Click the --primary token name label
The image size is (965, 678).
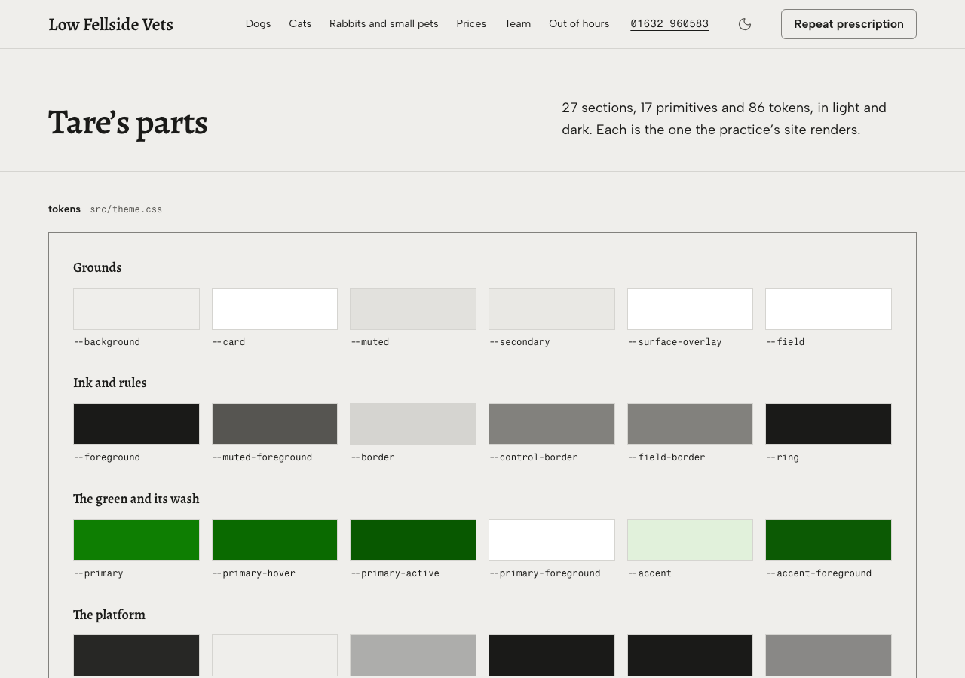point(99,573)
